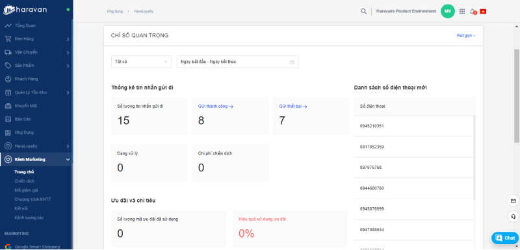View Gửi thành công details link

tap(216, 106)
